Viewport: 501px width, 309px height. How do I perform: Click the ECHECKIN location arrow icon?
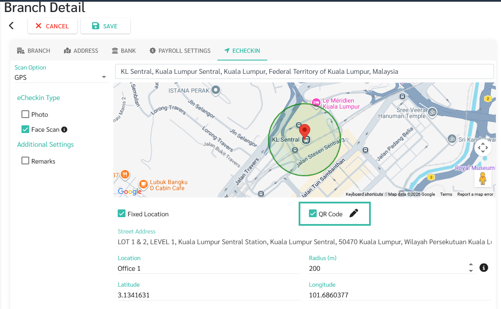pyautogui.click(x=227, y=51)
